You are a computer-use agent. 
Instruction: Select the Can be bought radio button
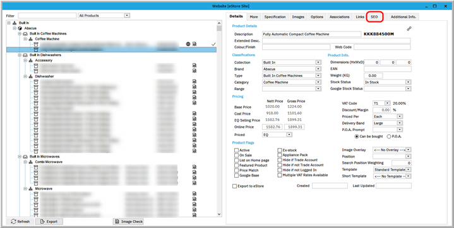click(357, 137)
